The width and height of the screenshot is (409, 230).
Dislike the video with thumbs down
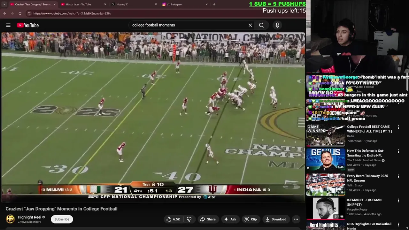pyautogui.click(x=189, y=219)
